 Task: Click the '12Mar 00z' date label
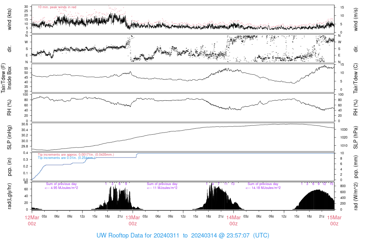(32, 221)
